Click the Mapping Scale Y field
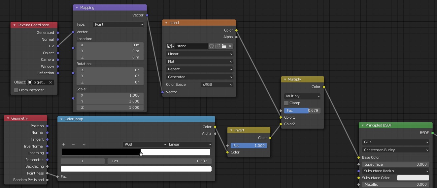 coord(110,101)
